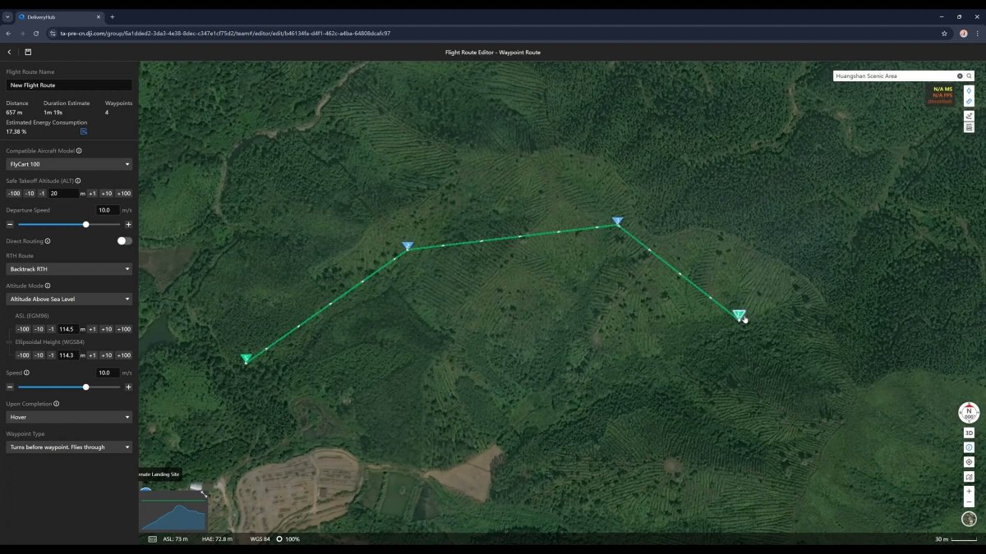
Task: Reset map orientation with the compass
Action: point(969,413)
